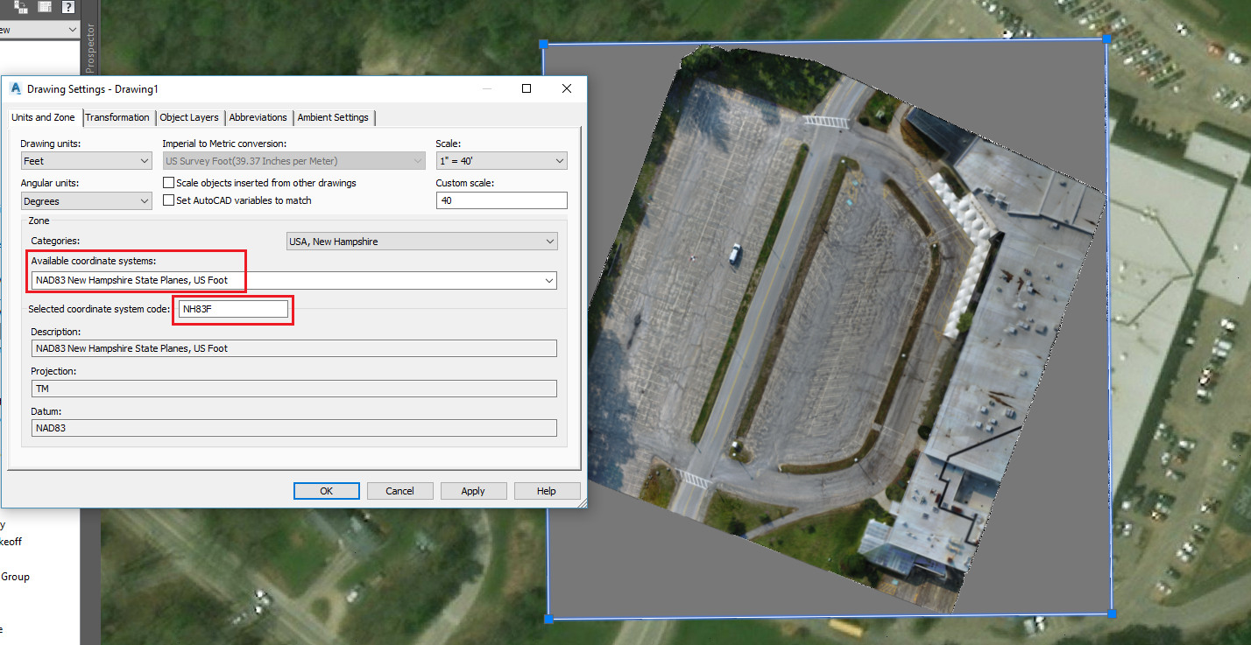Open the vertical Prospector tab
The image size is (1251, 645).
tap(89, 49)
